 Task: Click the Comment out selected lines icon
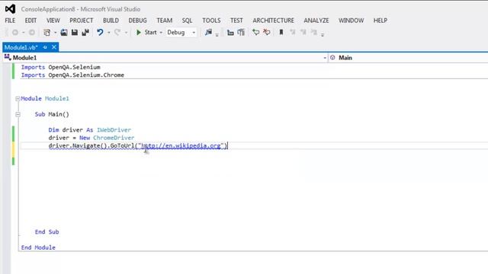(256, 32)
